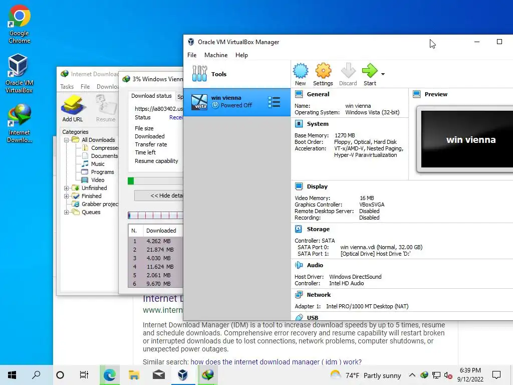Open the notification center icon
Screen dimensions: 513x385
496,375
